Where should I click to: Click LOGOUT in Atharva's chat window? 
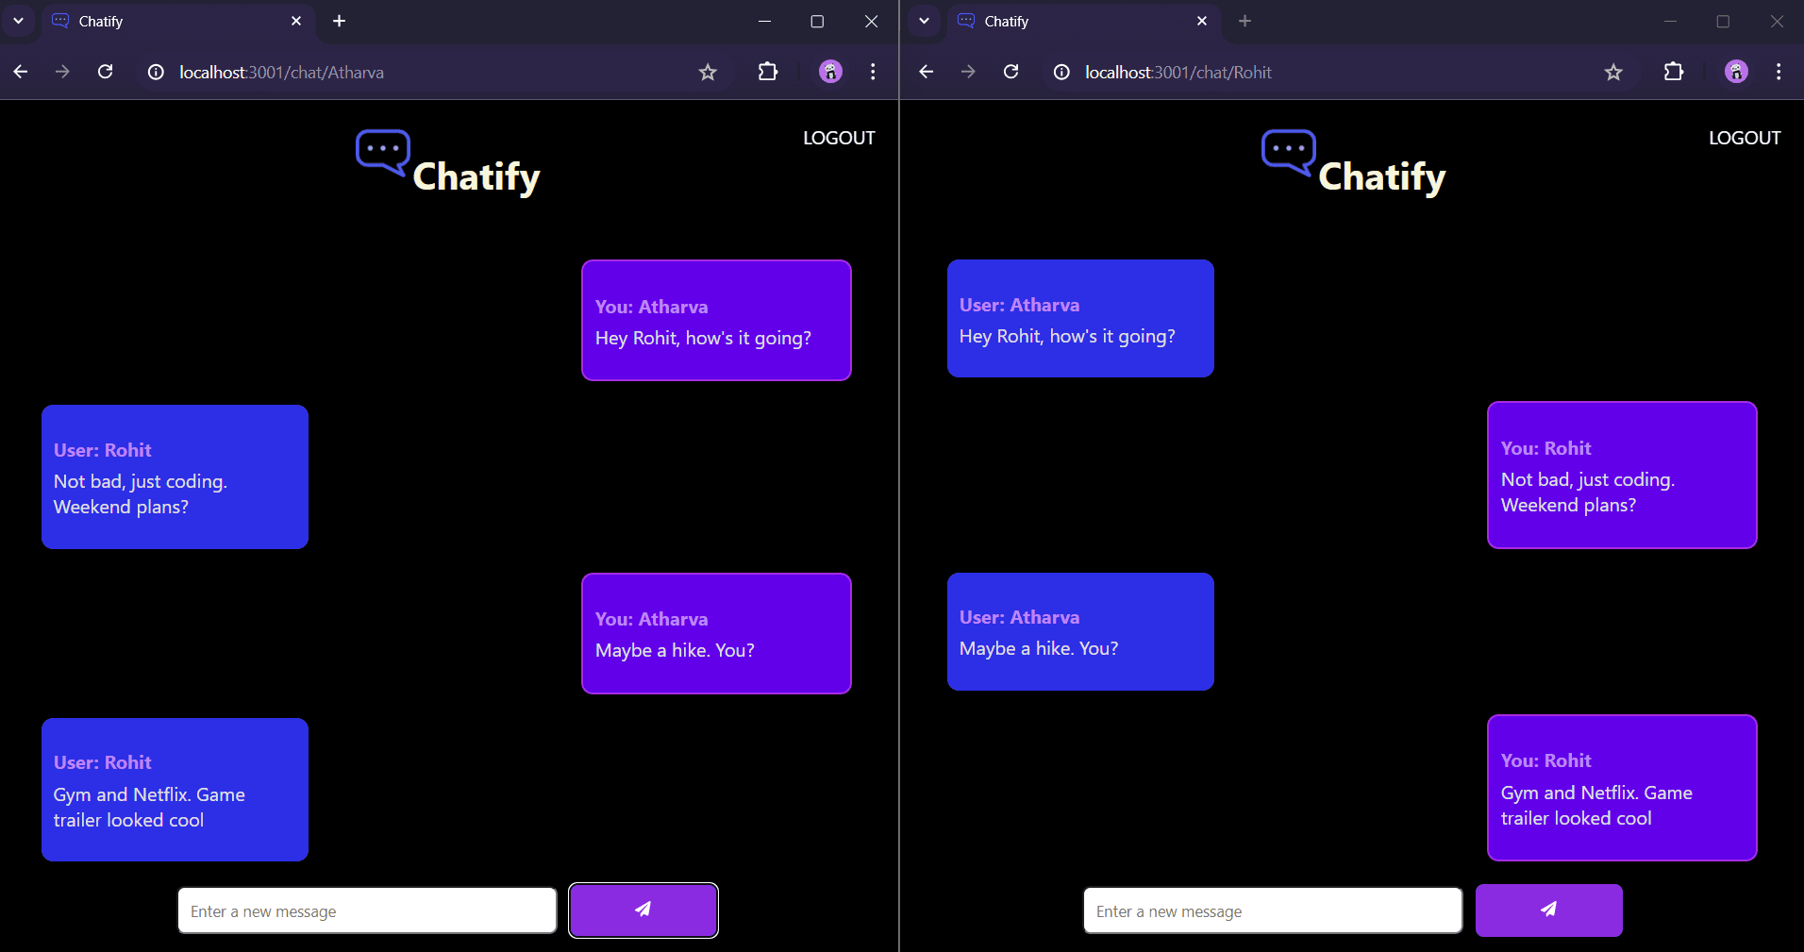point(838,138)
